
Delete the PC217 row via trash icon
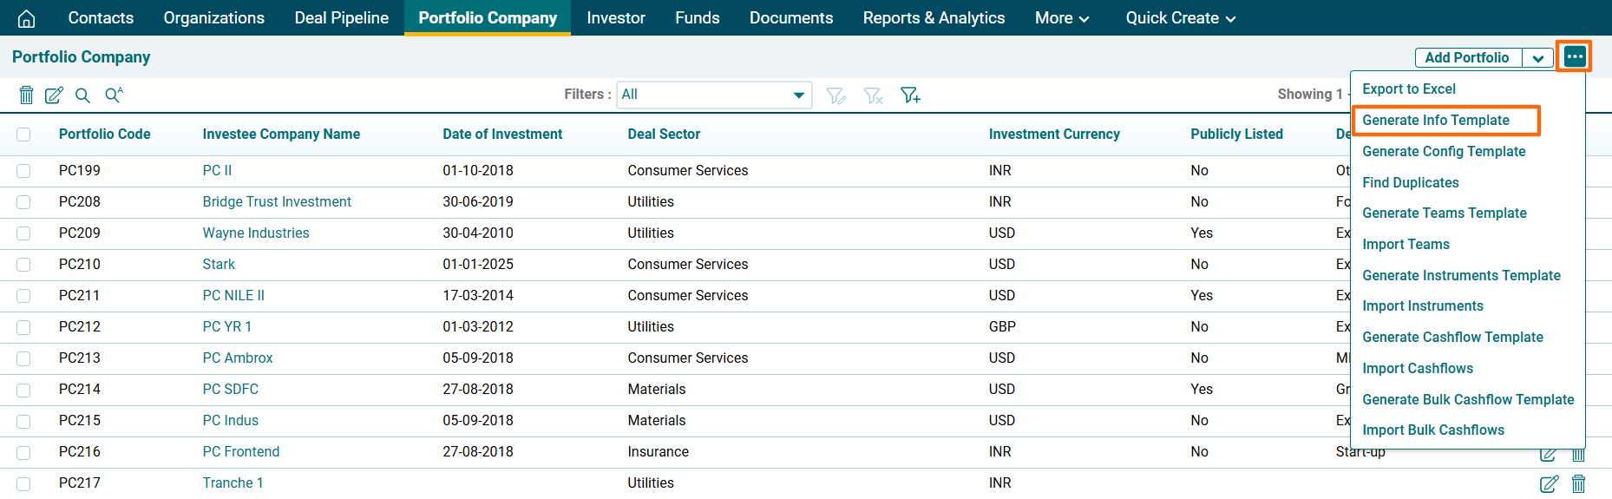click(1578, 483)
